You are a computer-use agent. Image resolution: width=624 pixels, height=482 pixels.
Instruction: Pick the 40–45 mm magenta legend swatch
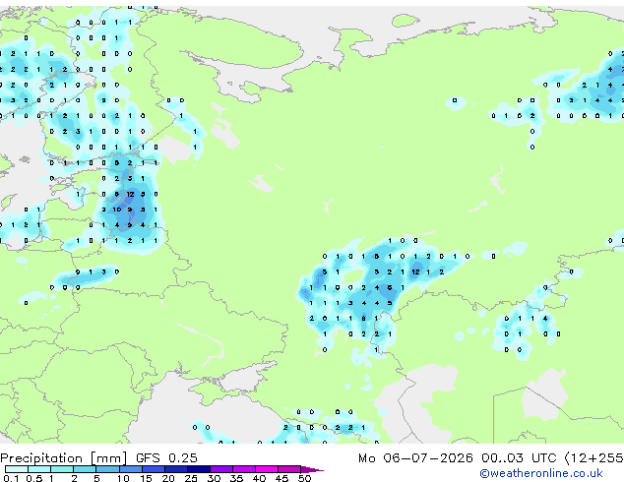pos(267,469)
